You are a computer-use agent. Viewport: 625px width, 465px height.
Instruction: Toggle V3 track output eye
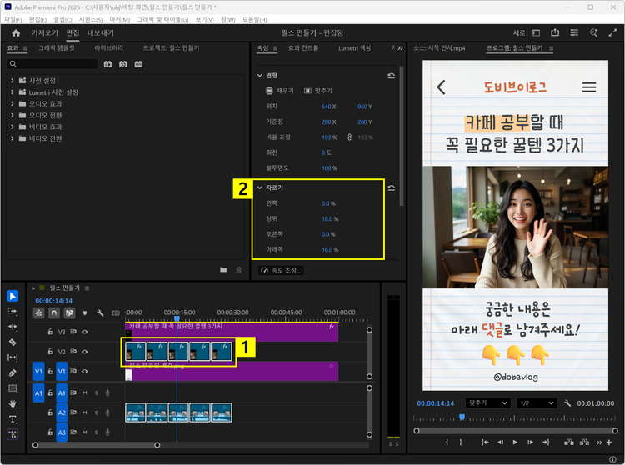[x=85, y=332]
